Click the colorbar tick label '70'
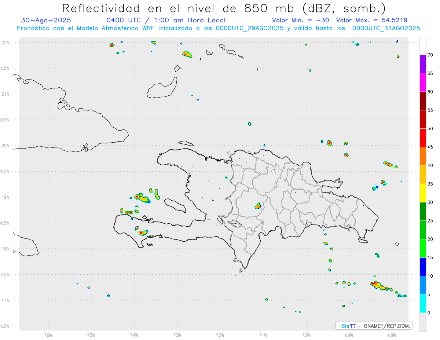 [x=430, y=55]
